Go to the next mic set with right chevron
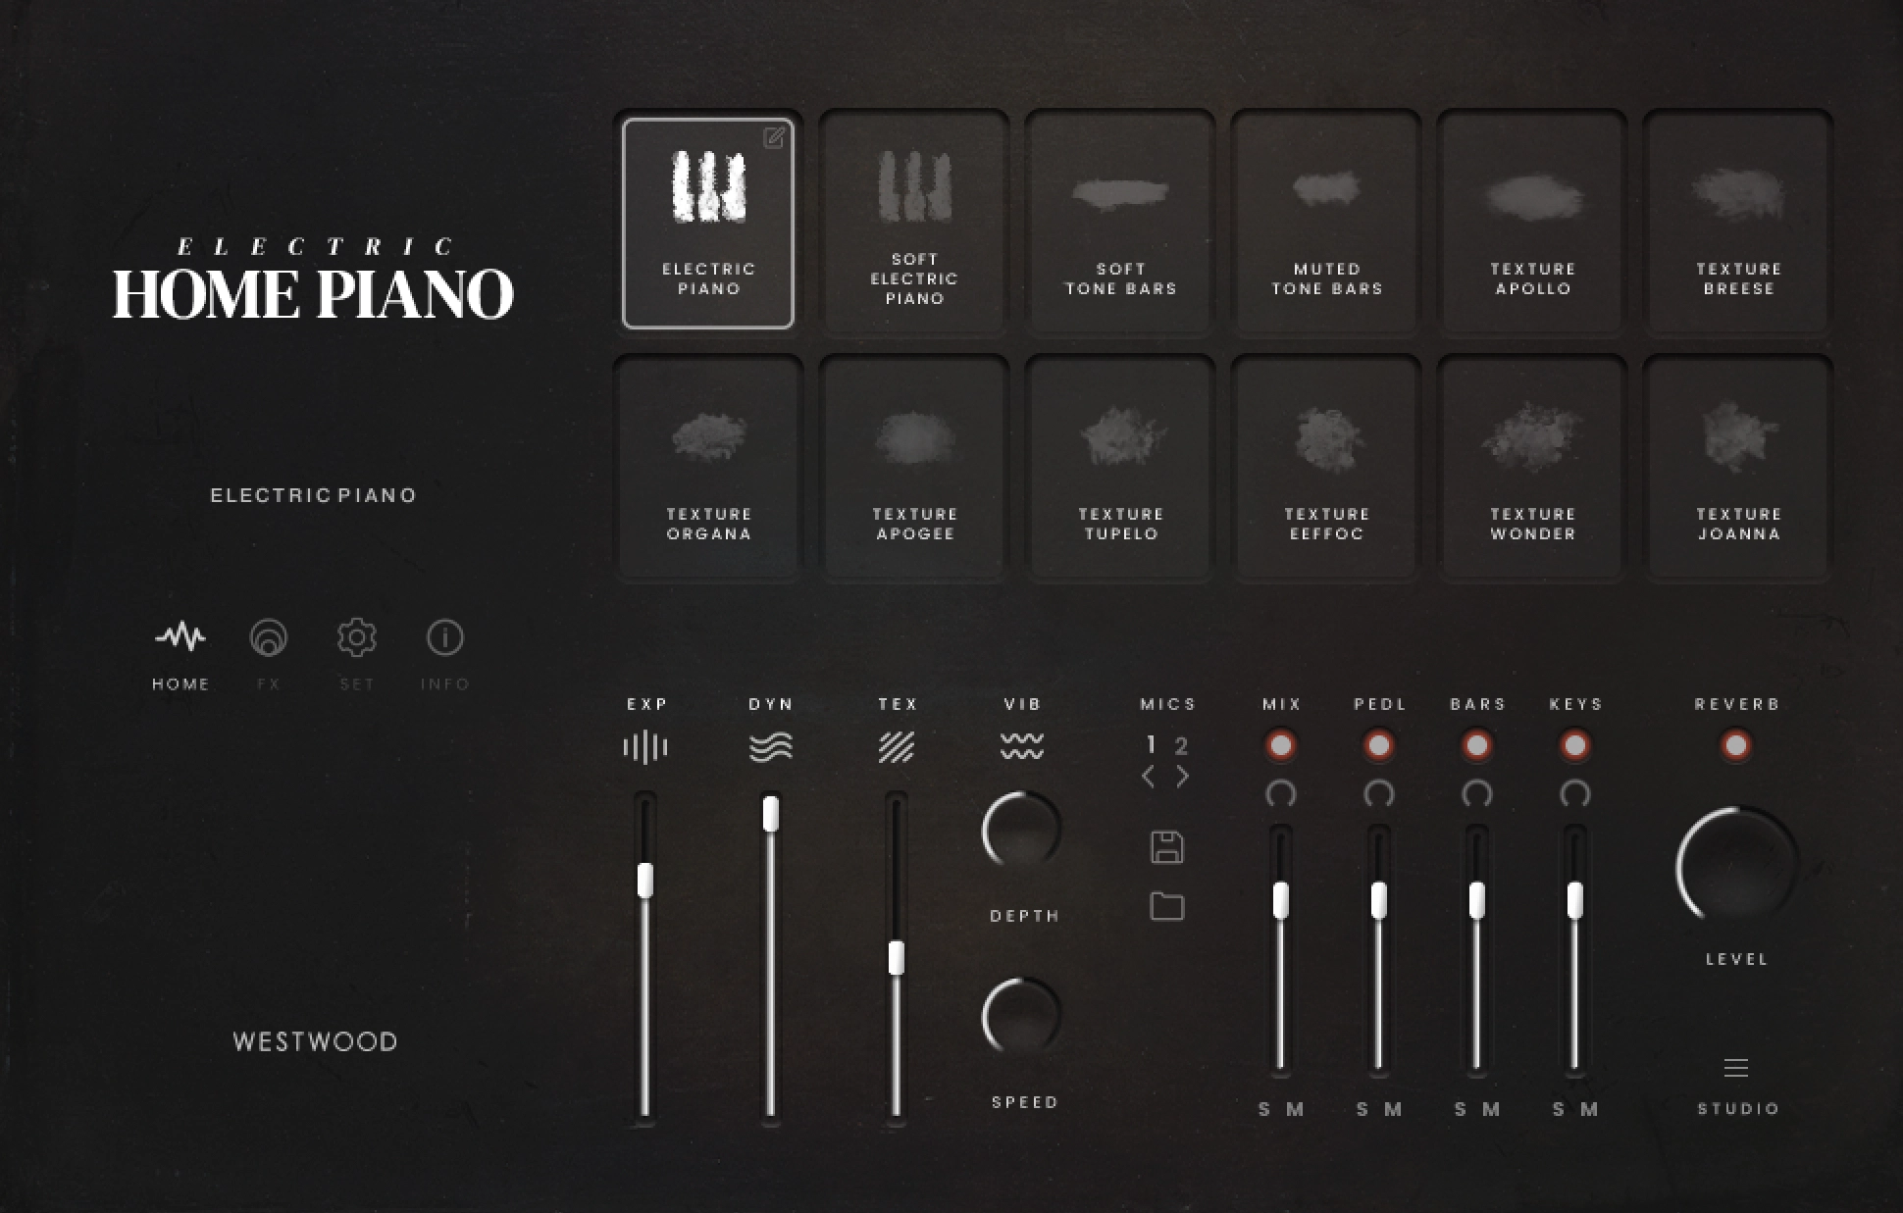Viewport: 1903px width, 1213px height. 1183,777
